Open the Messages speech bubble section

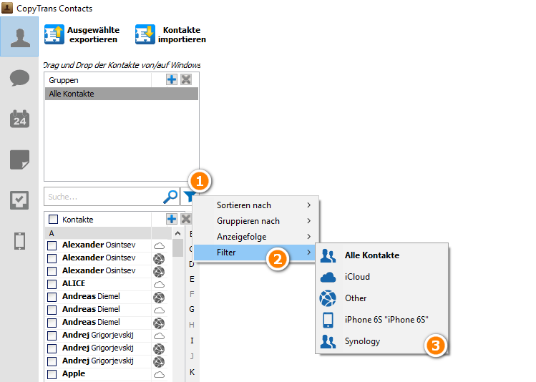[19, 78]
